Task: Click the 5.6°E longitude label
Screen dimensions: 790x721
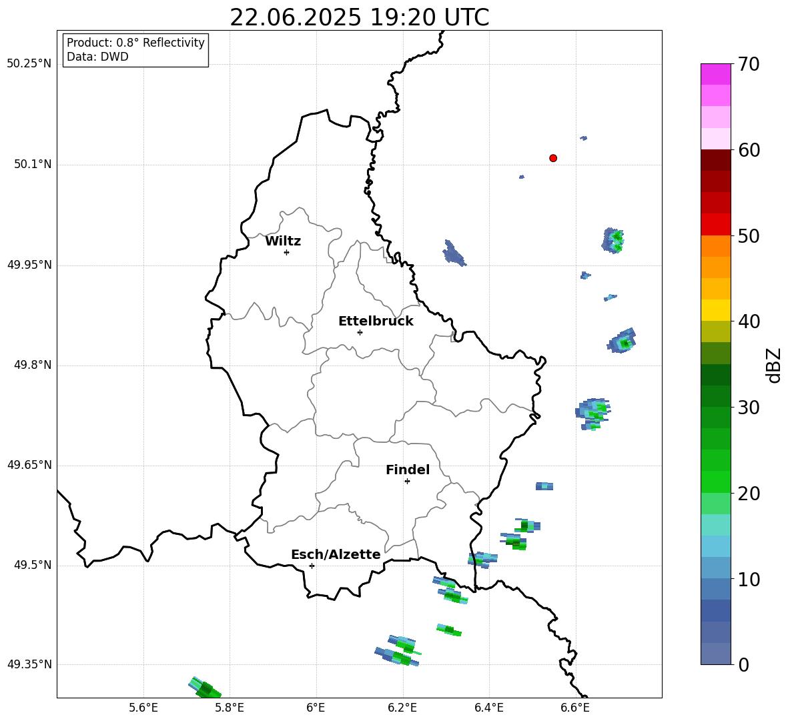Action: (x=143, y=708)
